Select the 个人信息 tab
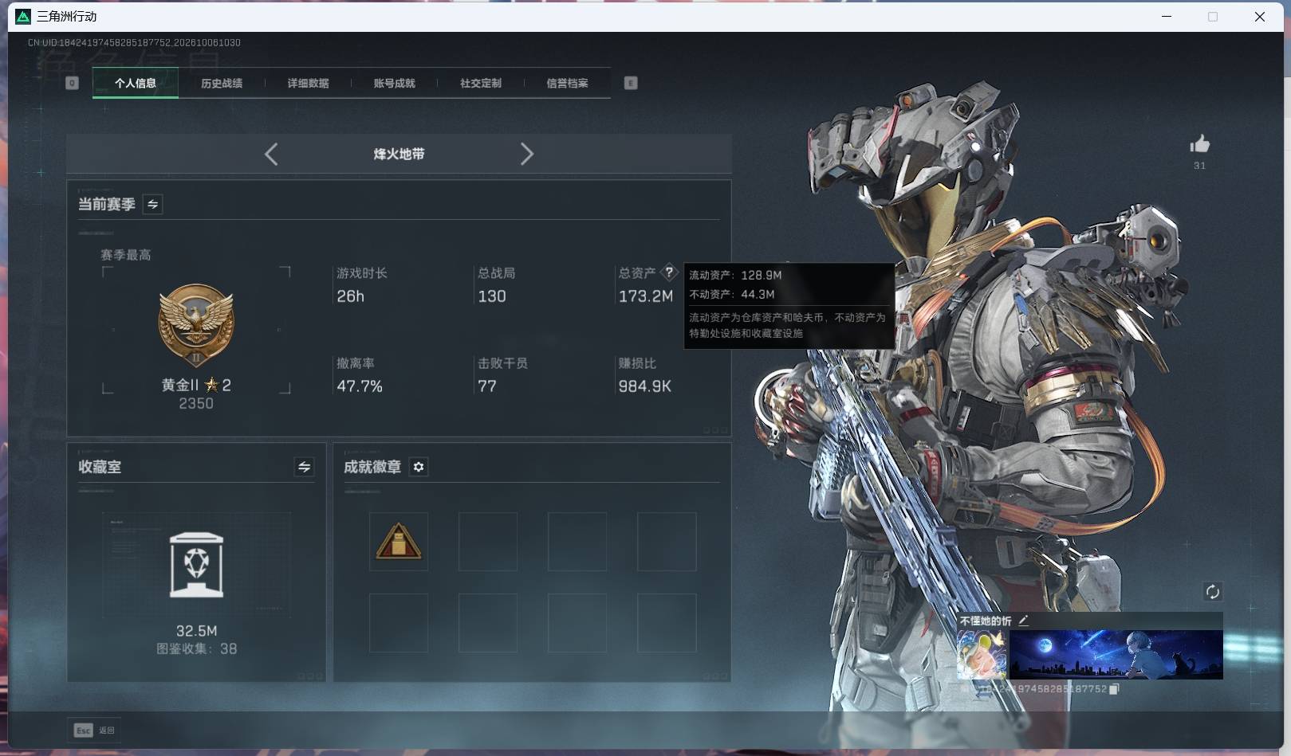Viewport: 1291px width, 756px height. [136, 83]
